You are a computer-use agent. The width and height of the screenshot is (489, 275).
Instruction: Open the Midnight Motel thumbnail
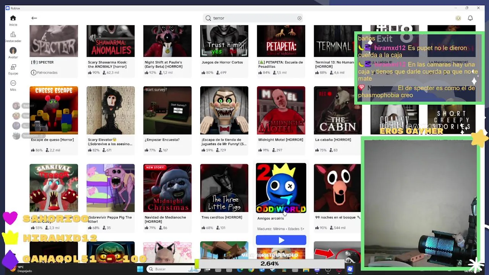(x=281, y=110)
